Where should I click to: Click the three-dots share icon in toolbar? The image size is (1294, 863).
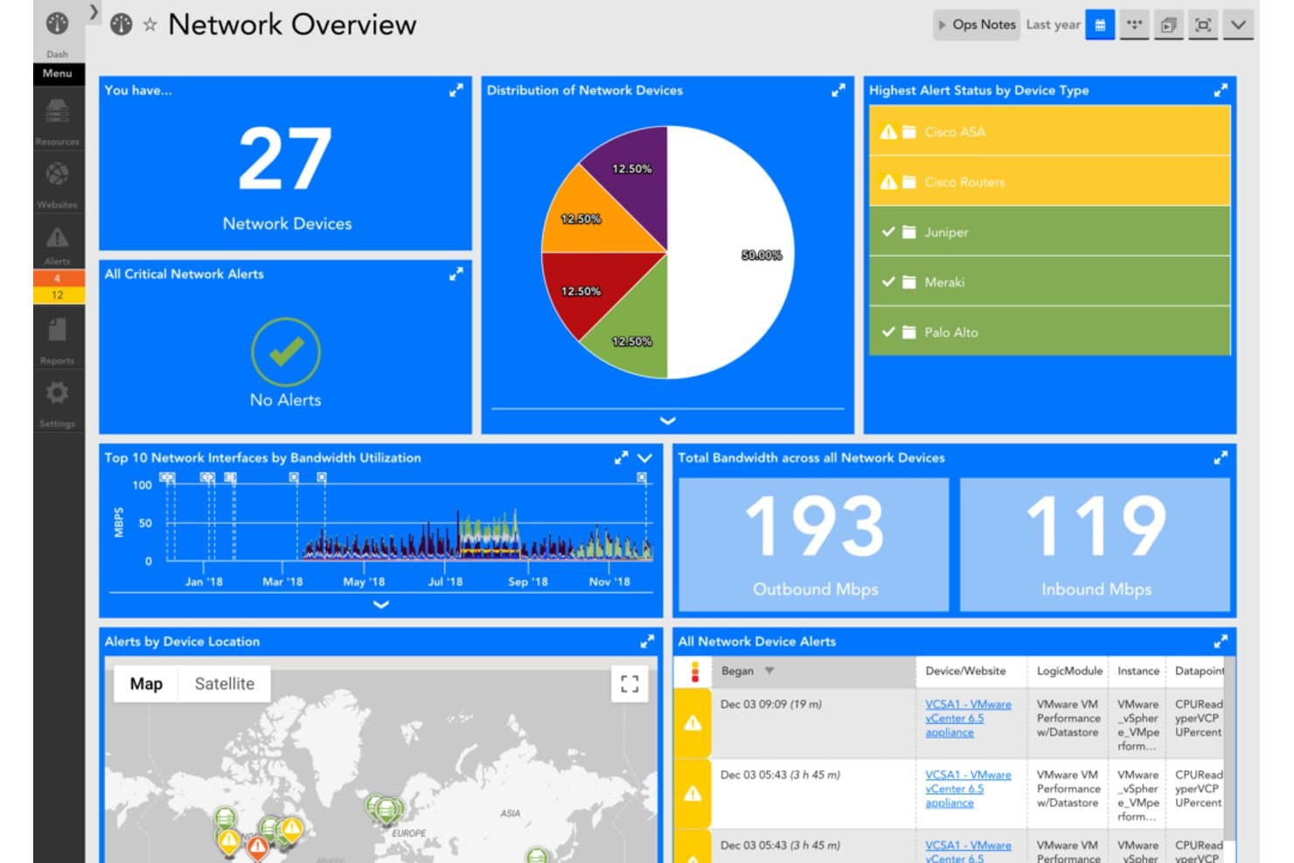[x=1134, y=25]
